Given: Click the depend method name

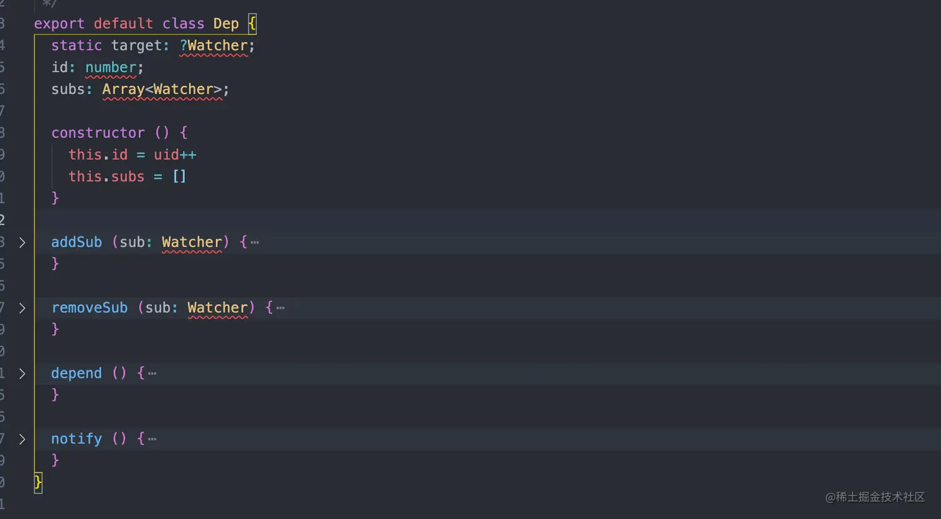Looking at the screenshot, I should tap(76, 373).
